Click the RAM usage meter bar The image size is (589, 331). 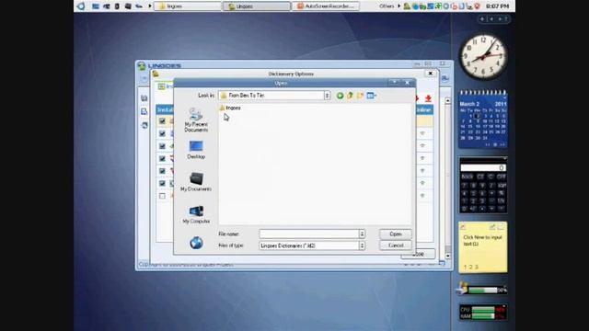483,316
